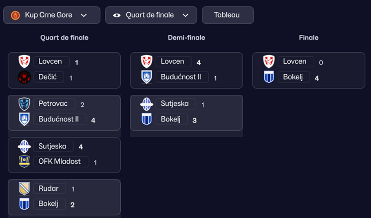The image size is (371, 218).
Task: Click OFK Mladost team name
Action: tap(60, 162)
